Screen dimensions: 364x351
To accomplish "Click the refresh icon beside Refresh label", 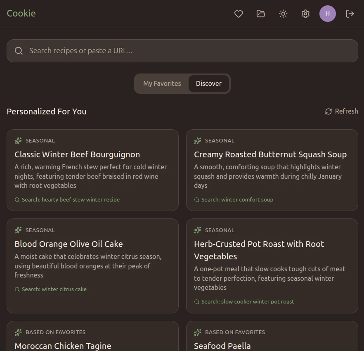I will (x=328, y=111).
